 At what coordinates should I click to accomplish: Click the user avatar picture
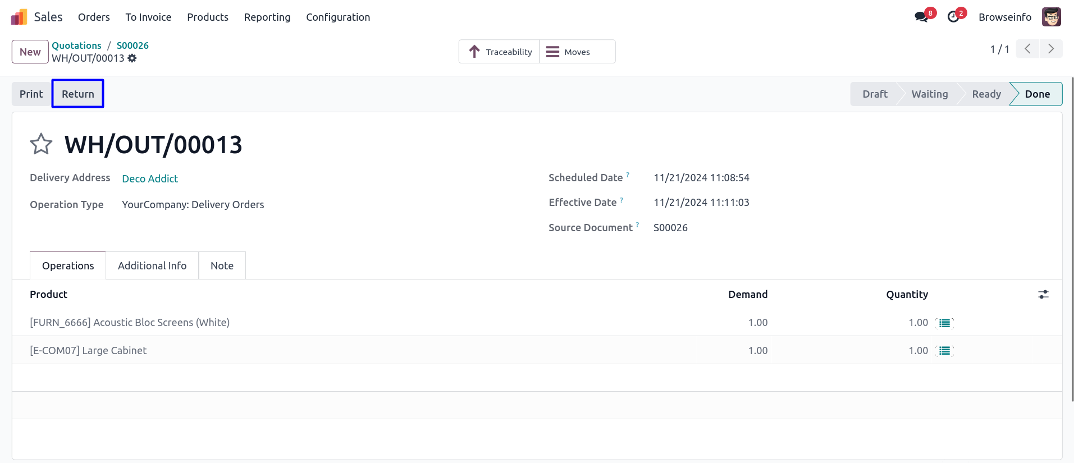(x=1051, y=17)
